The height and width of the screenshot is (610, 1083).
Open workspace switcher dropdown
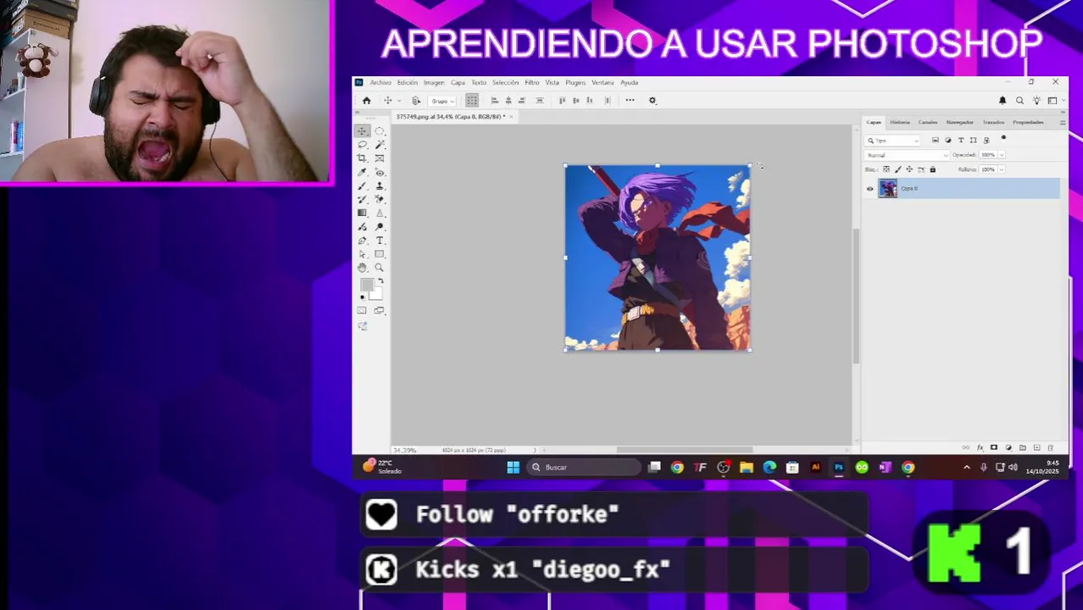pyautogui.click(x=1055, y=100)
